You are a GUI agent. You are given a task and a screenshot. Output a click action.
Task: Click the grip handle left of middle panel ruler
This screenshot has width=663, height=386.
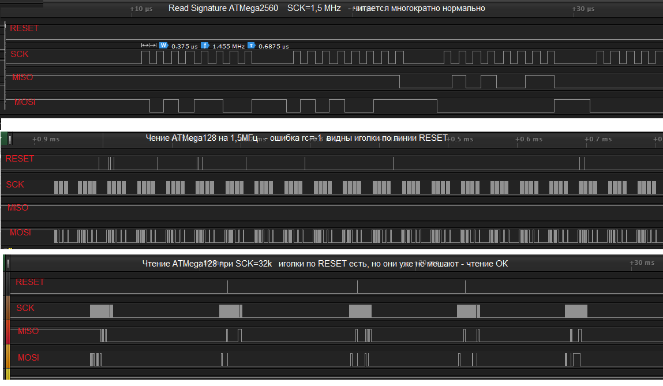pos(10,139)
